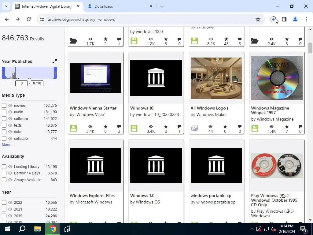This screenshot has width=313, height=235.
Task: Bookmark this page with the star icon
Action: coord(258,19)
